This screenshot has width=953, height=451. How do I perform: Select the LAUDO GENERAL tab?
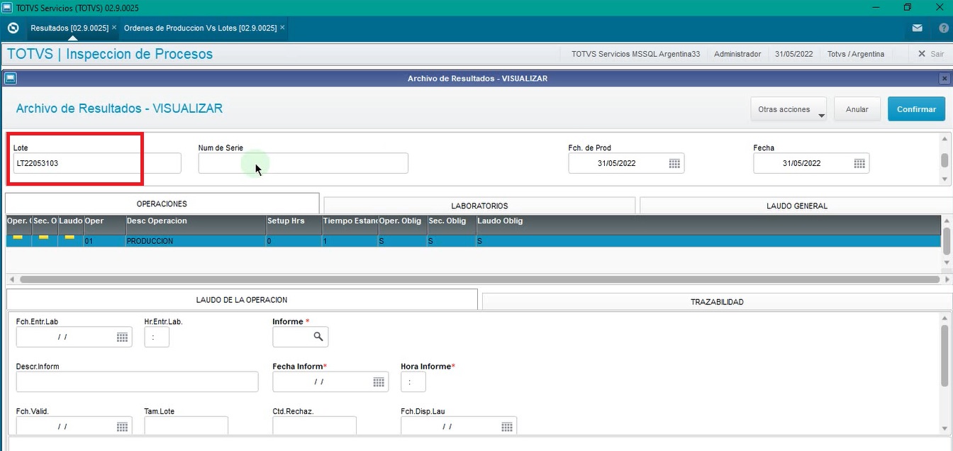pyautogui.click(x=796, y=206)
